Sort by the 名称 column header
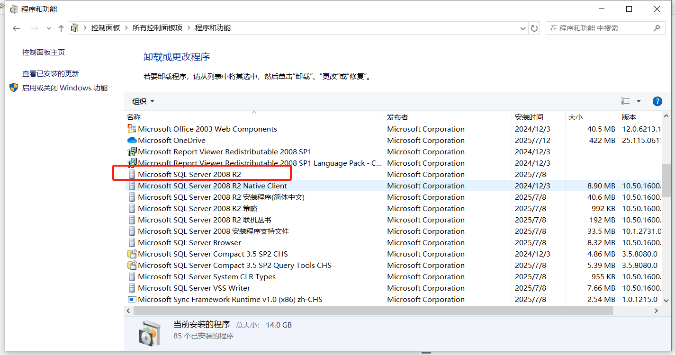This screenshot has height=355, width=675. pyautogui.click(x=254, y=117)
